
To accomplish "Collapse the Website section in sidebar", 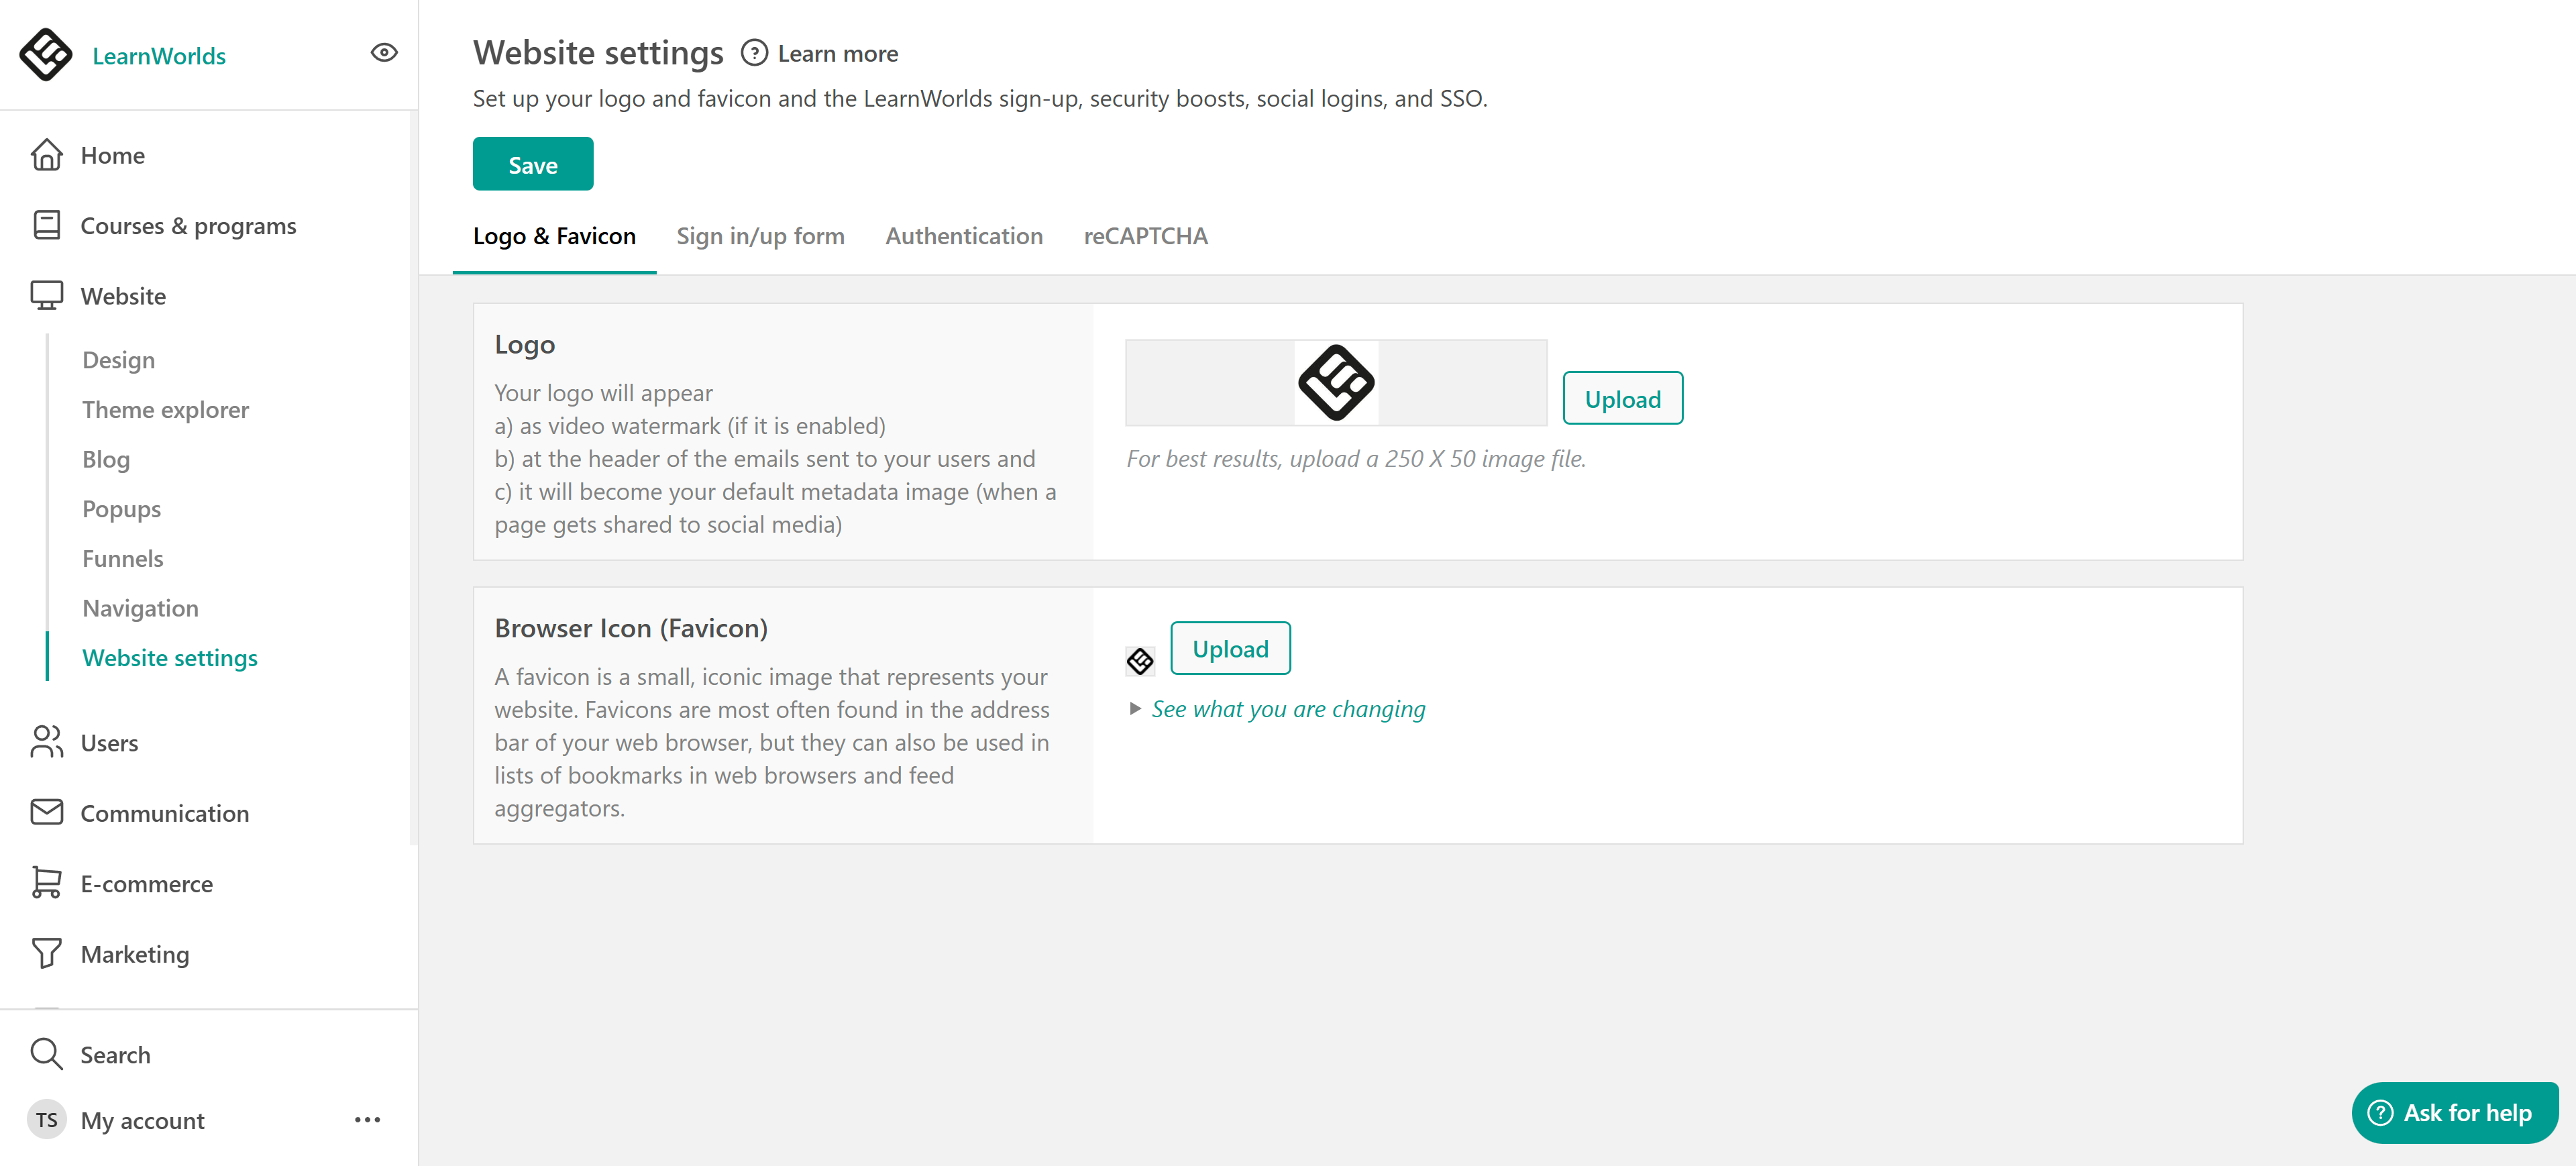I will click(x=123, y=296).
